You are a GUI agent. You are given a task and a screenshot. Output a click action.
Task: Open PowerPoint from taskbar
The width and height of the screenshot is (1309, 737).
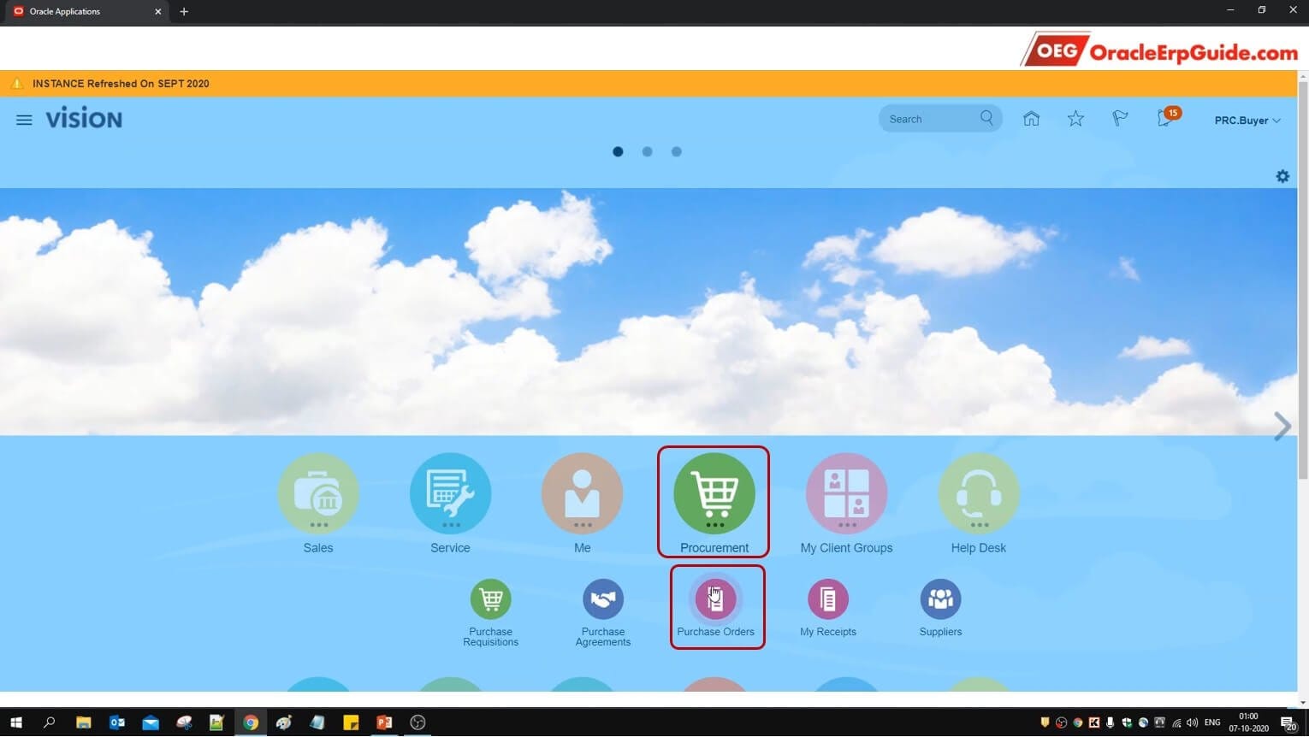click(x=384, y=722)
